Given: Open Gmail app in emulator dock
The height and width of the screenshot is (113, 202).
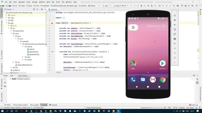Looking at the screenshot, I should coord(153,80).
